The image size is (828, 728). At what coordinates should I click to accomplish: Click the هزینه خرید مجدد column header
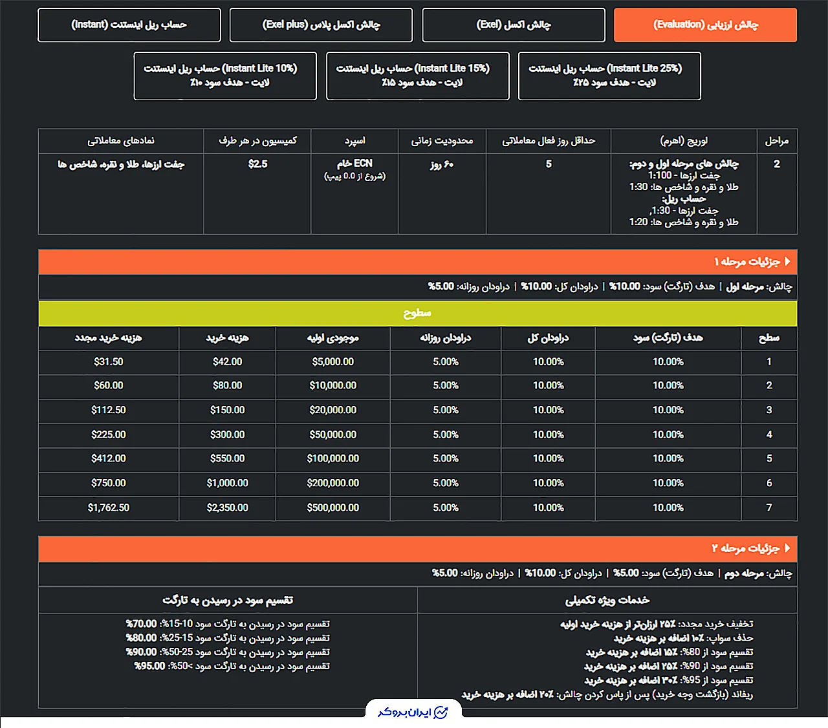(x=109, y=338)
